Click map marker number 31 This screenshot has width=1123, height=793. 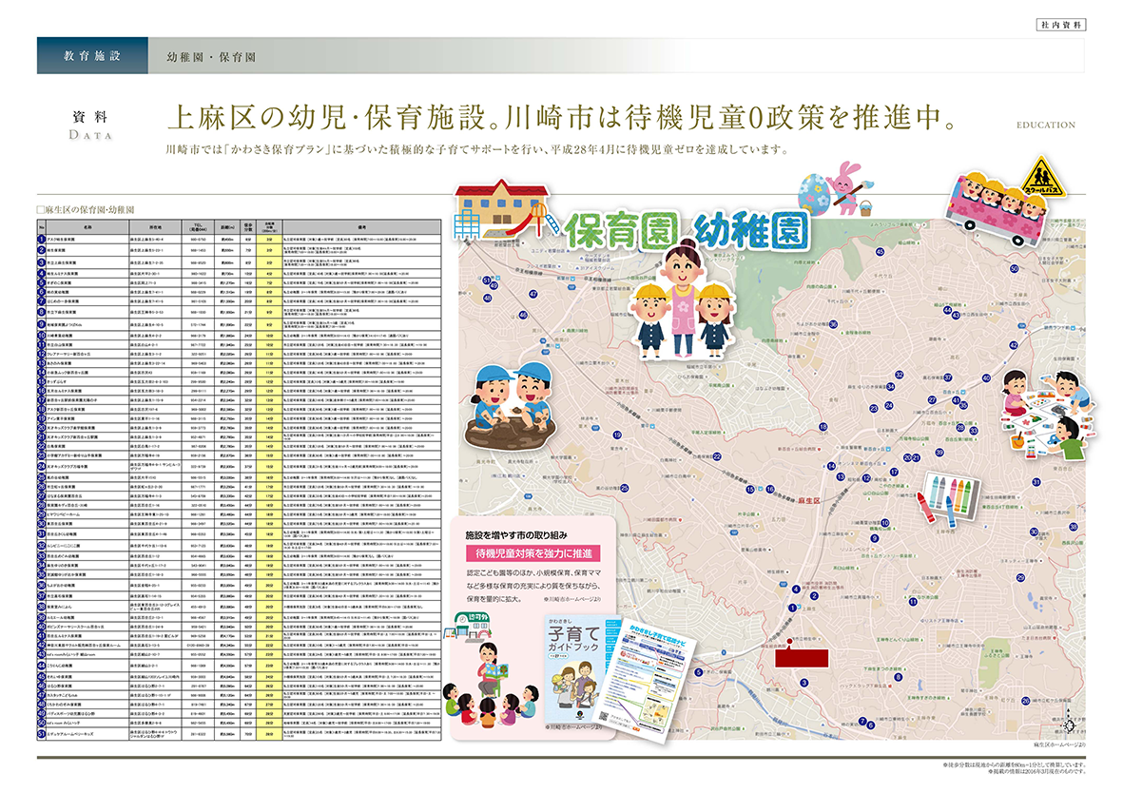click(x=1036, y=482)
